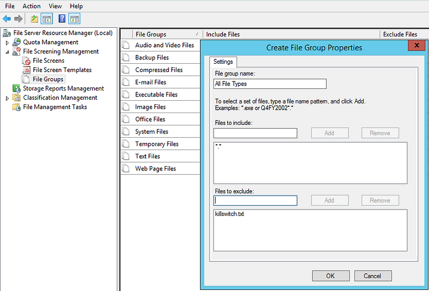Close the Create File Group Properties dialog
Viewport: 429px width, 291px height.
(x=417, y=46)
